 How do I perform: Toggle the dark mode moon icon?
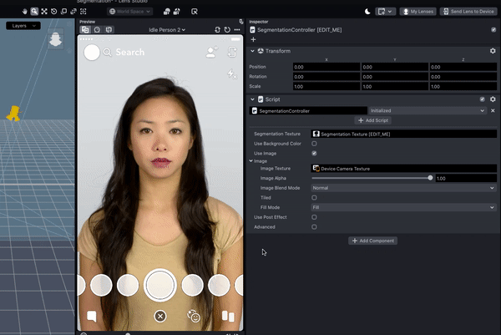[x=367, y=12]
